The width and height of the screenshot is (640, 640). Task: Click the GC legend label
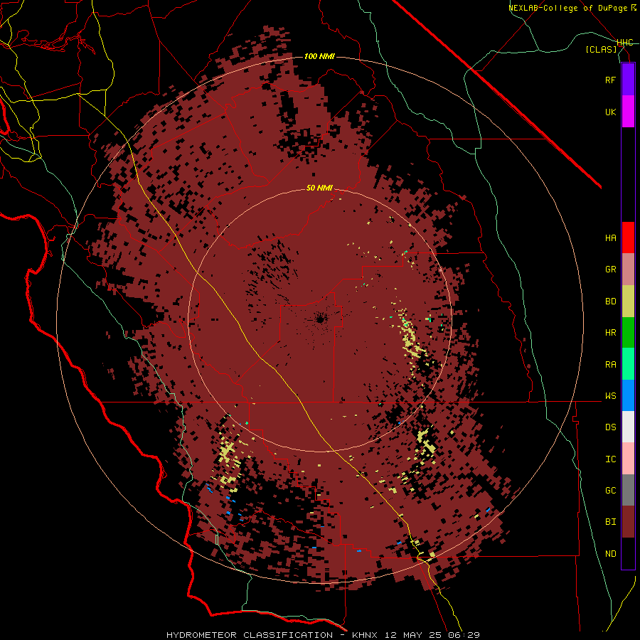pyautogui.click(x=611, y=491)
